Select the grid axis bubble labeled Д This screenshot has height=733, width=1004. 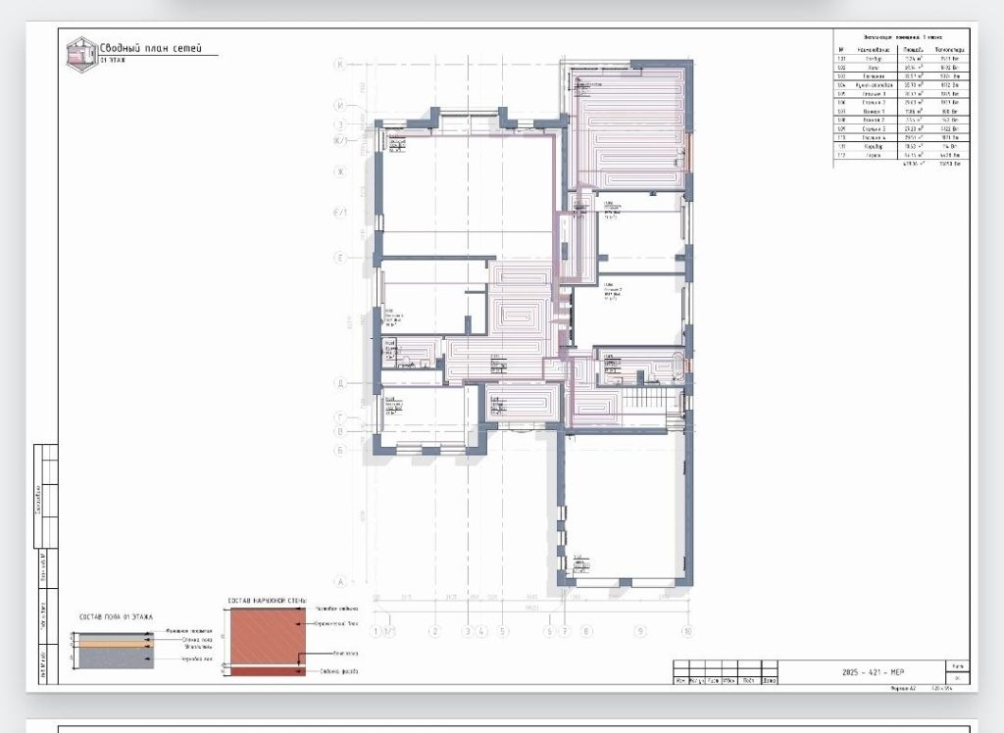coord(340,383)
